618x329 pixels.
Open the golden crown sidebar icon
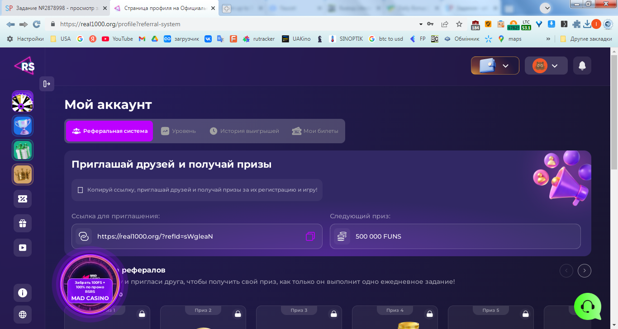(23, 174)
